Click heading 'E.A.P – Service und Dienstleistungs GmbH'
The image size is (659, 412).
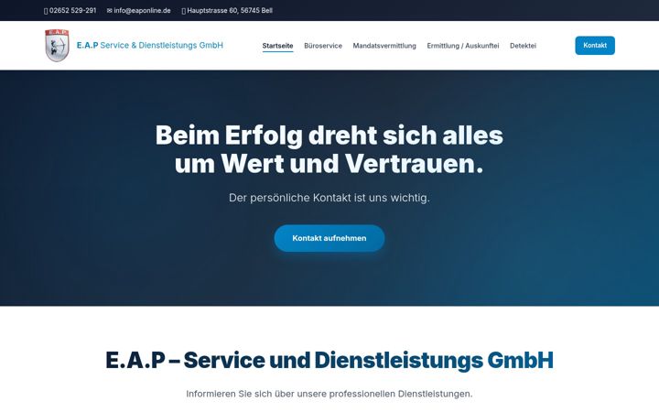329,360
